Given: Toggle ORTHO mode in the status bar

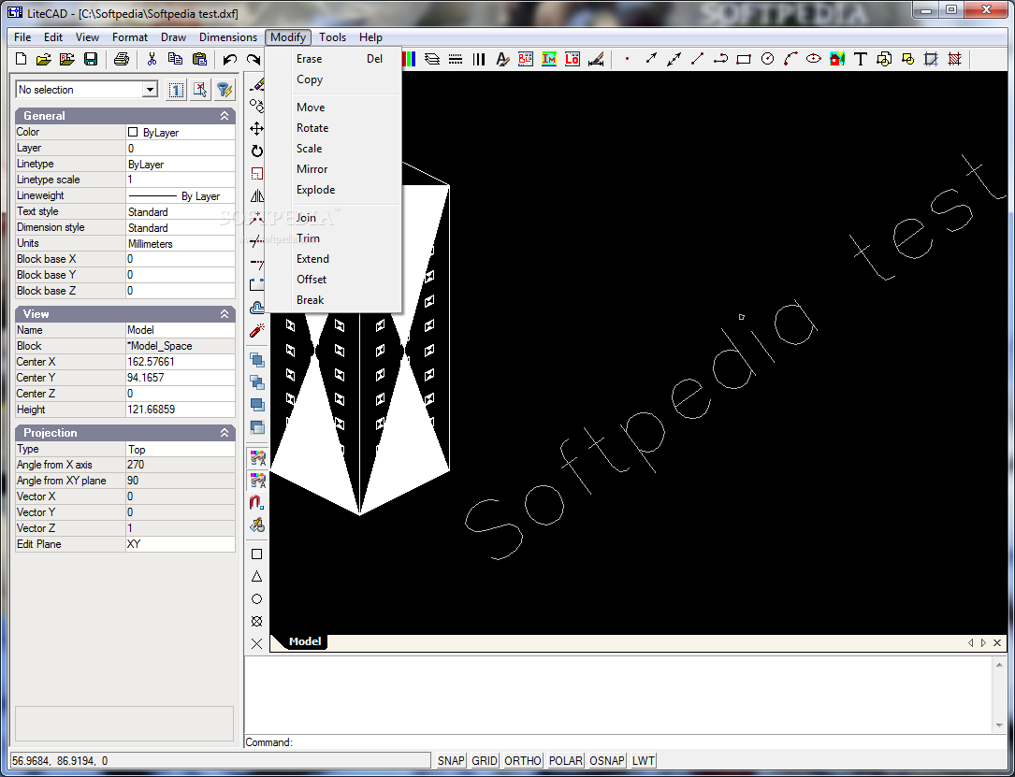Looking at the screenshot, I should coord(522,761).
